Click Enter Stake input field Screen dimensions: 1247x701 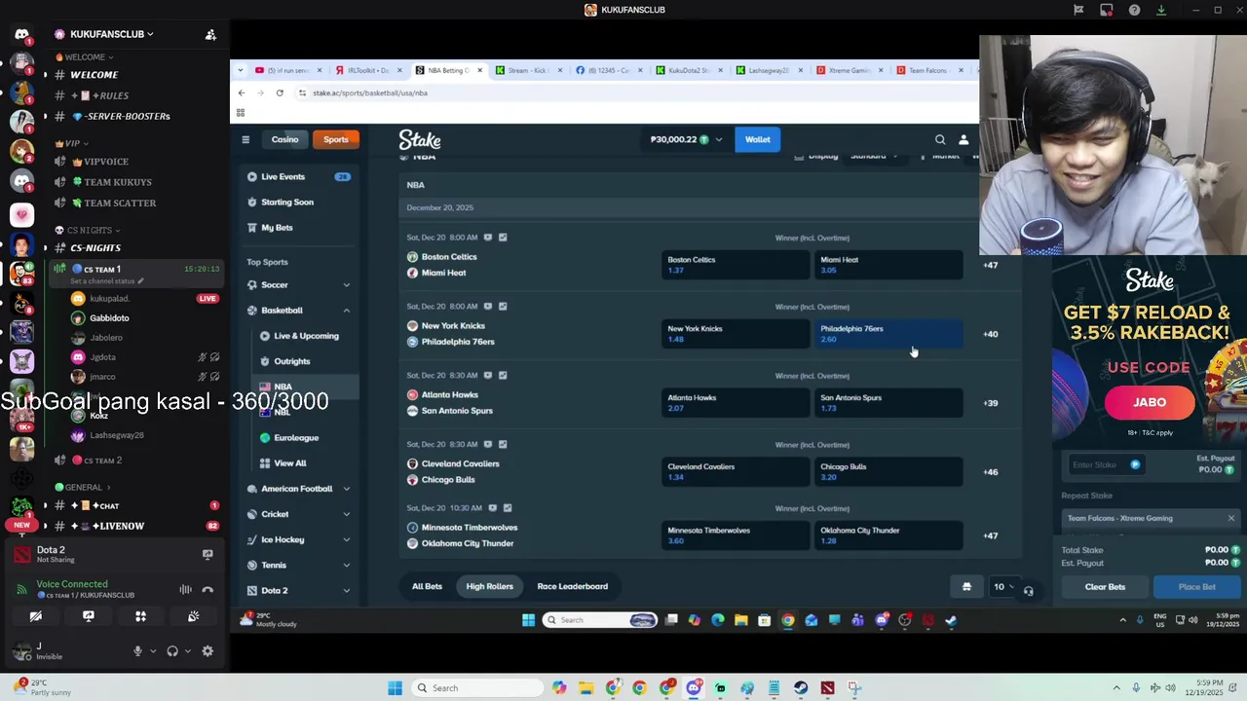click(x=1106, y=464)
